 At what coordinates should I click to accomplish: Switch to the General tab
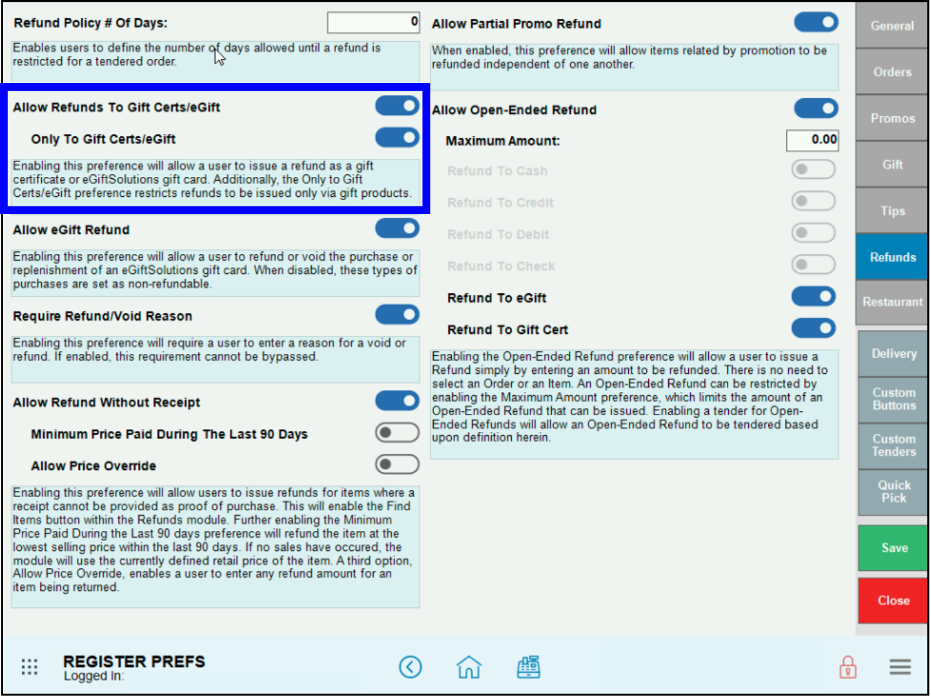tap(892, 26)
